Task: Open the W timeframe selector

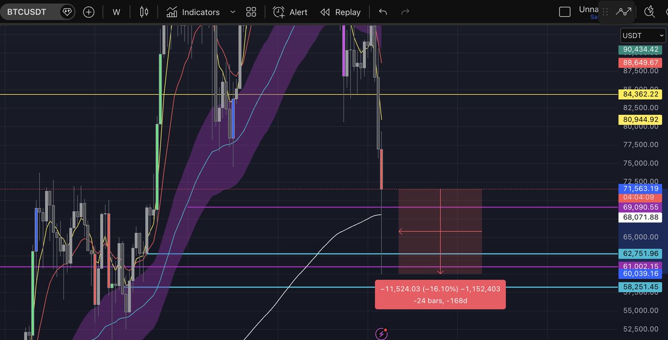Action: (x=116, y=12)
